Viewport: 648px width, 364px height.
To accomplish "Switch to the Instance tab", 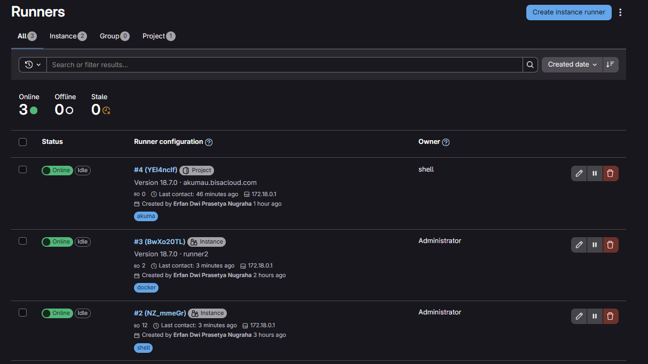I will 68,36.
